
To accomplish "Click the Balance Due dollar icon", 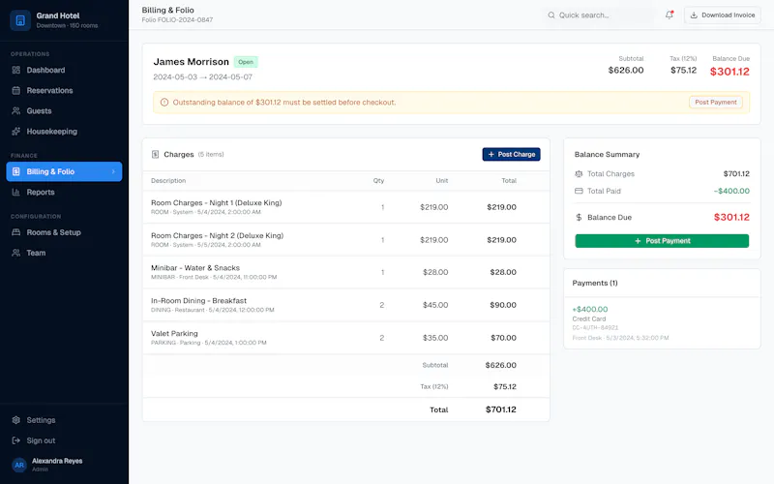I will pos(579,217).
